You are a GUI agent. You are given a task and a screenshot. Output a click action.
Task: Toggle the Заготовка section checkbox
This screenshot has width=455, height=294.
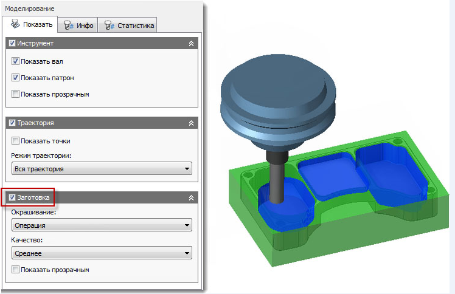tap(12, 197)
